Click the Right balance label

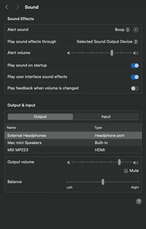135,187
